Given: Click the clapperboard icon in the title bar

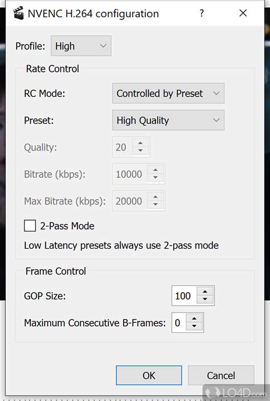Looking at the screenshot, I should click(x=19, y=13).
